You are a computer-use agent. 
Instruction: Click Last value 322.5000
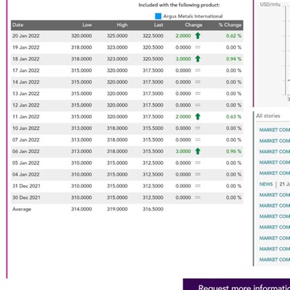pos(153,36)
